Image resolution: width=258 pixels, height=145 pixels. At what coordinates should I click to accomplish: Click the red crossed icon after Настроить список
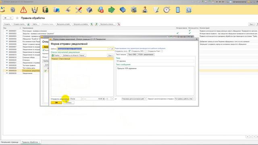[x=119, y=24]
